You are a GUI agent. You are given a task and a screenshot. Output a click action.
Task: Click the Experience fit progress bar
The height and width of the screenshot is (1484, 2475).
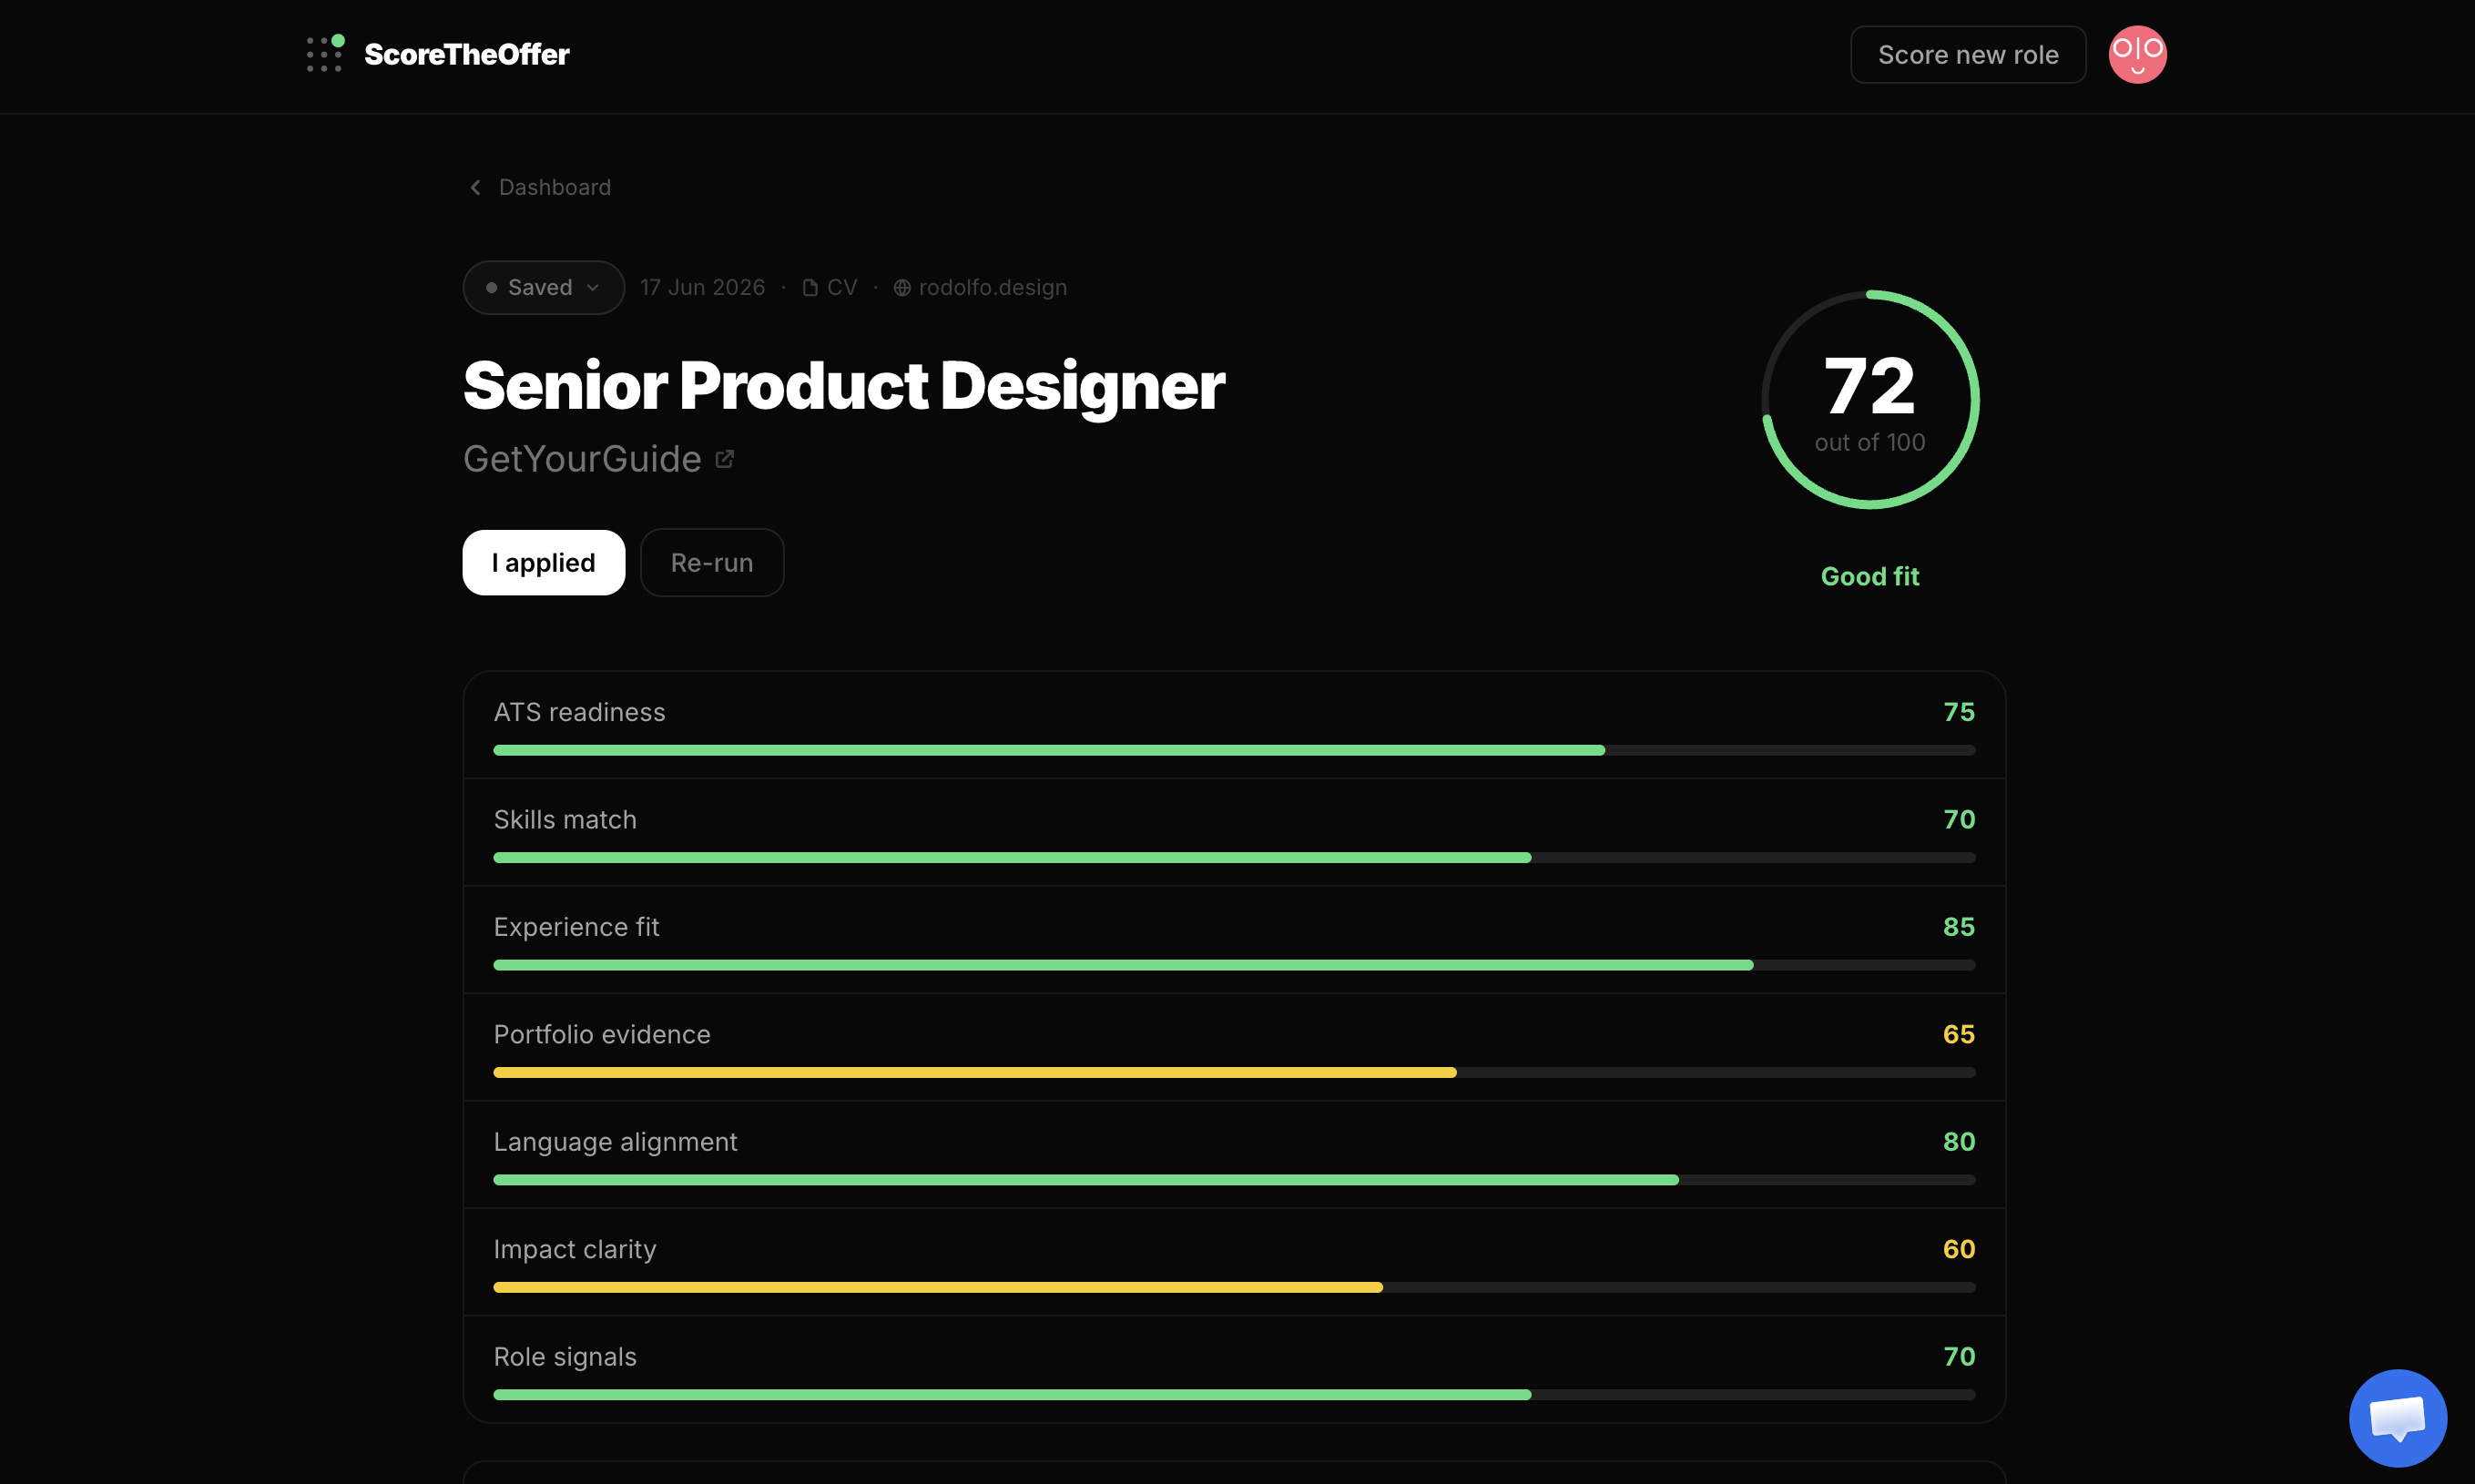pyautogui.click(x=1233, y=965)
